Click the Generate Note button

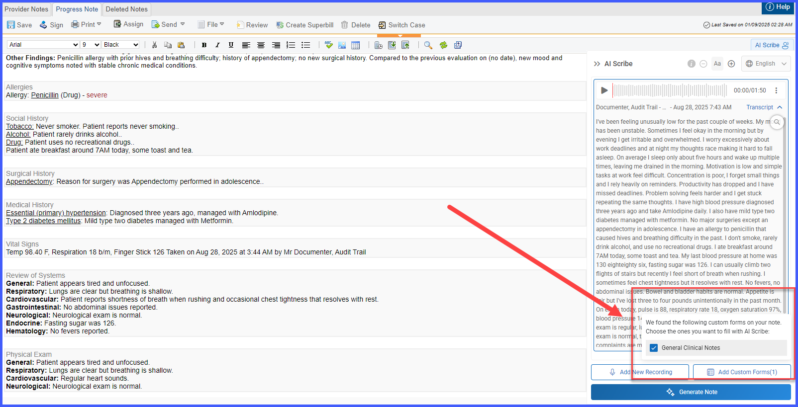point(691,392)
